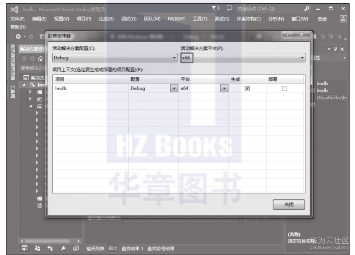355x255 pixels.
Task: Open the Property Manager wrench icon tab
Action: click(x=63, y=248)
